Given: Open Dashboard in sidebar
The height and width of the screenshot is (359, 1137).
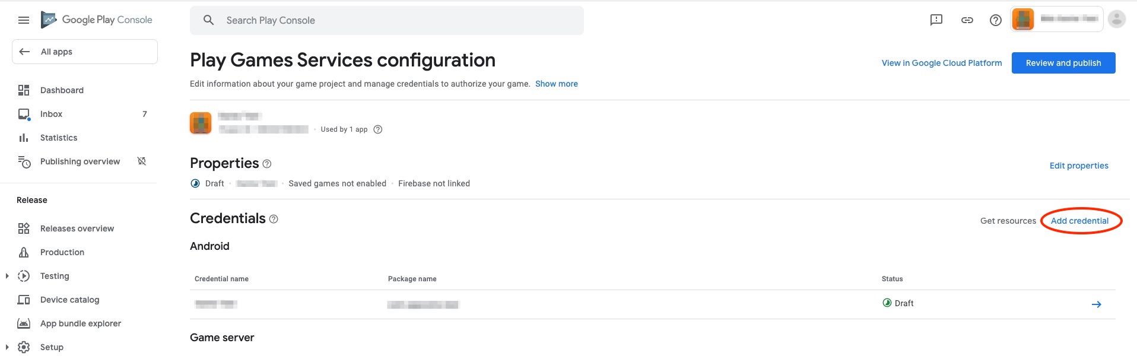Looking at the screenshot, I should tap(62, 90).
